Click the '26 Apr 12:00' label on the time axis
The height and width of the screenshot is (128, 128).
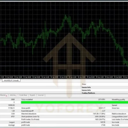point(73,77)
